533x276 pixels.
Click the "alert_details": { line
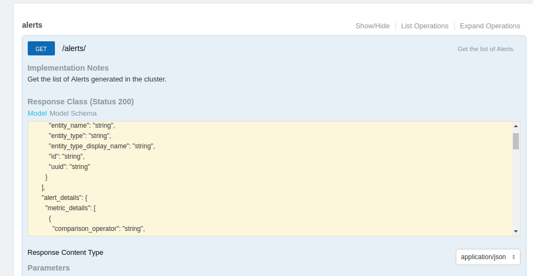(64, 198)
